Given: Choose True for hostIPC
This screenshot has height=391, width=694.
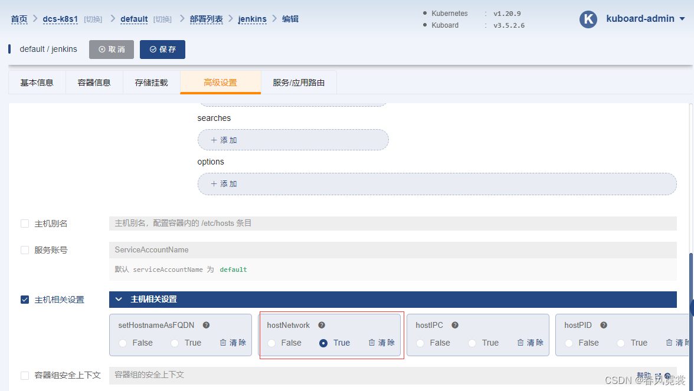Looking at the screenshot, I should [472, 343].
